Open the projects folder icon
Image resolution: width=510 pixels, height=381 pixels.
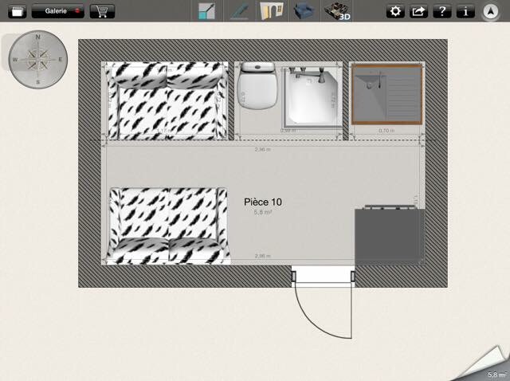(x=17, y=11)
